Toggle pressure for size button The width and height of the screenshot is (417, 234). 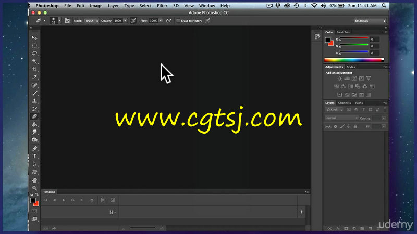207,21
